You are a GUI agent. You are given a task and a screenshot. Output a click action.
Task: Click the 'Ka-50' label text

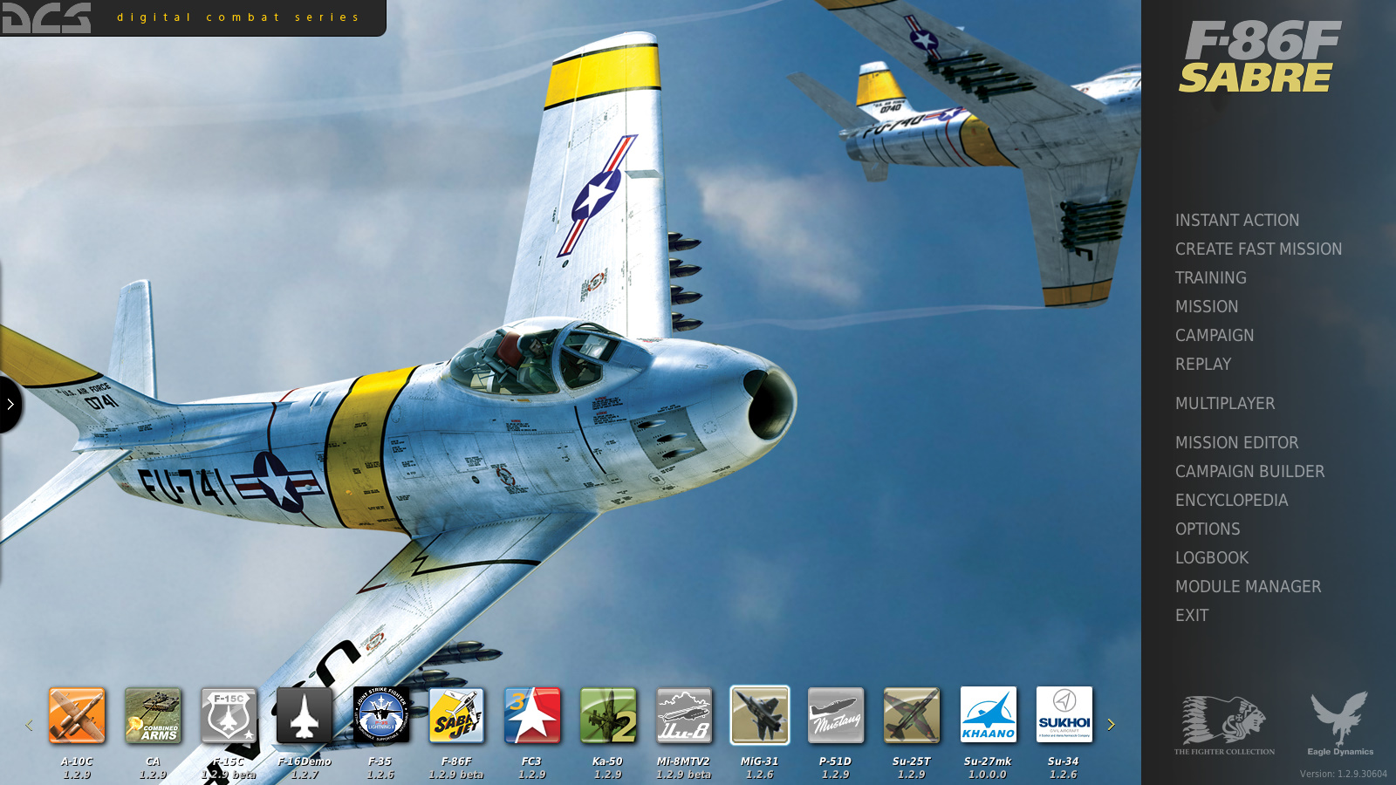tap(607, 761)
